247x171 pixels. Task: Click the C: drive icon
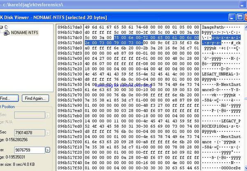point(1,27)
